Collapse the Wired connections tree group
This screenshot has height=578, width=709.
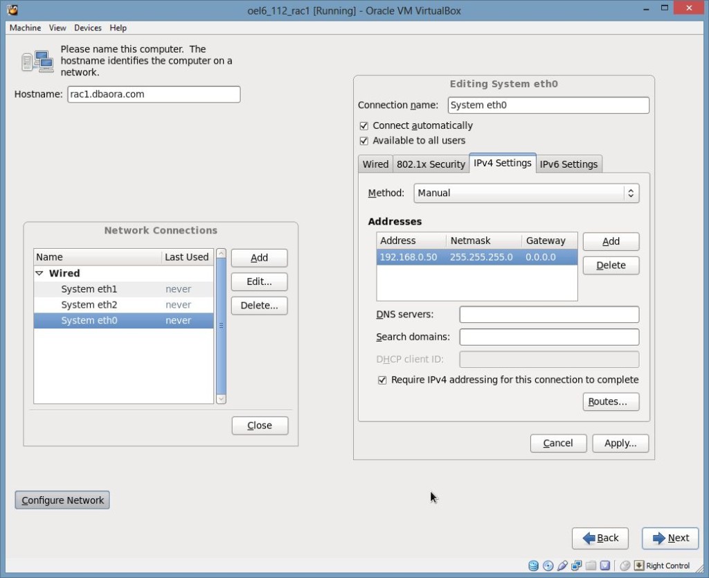tap(39, 273)
